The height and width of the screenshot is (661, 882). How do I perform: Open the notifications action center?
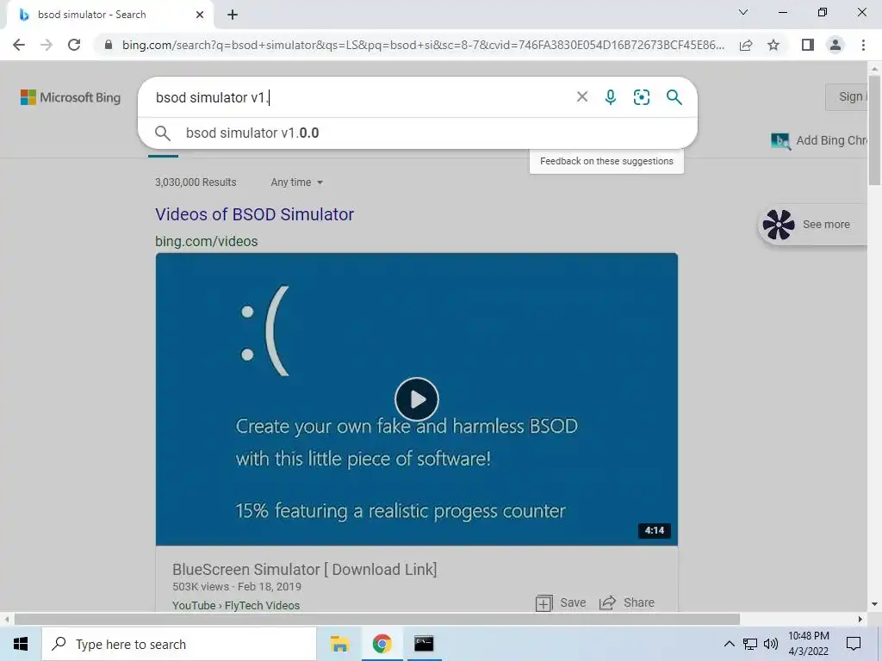point(854,644)
